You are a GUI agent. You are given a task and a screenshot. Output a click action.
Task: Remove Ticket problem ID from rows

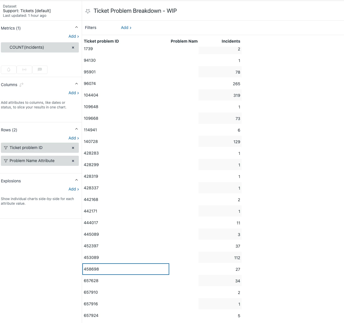(73, 148)
